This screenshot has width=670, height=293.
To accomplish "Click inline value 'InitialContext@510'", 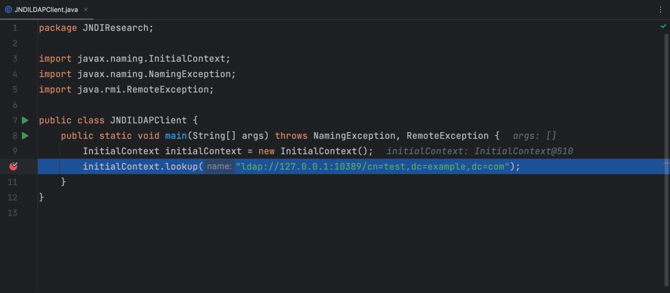I will [523, 151].
